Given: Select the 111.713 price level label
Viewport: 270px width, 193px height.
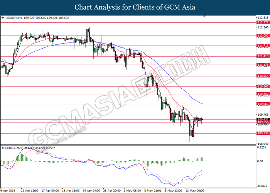Looking at the screenshot, I should click(x=263, y=46).
